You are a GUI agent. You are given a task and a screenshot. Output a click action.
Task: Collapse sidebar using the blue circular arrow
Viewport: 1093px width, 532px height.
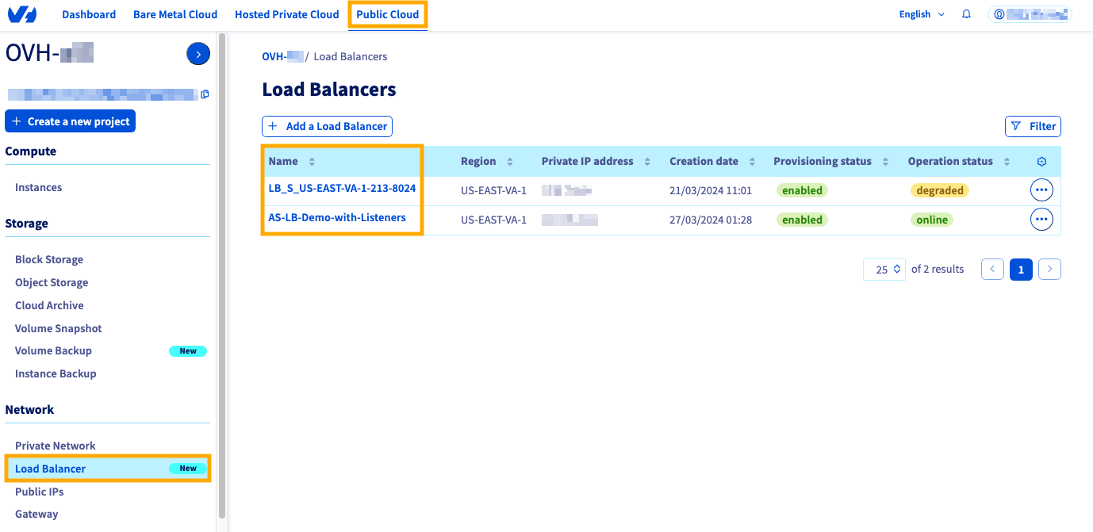tap(198, 53)
